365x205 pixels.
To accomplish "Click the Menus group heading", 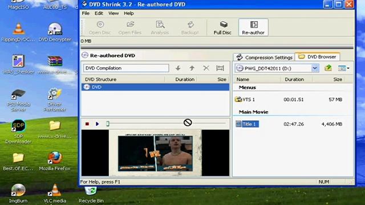I will pyautogui.click(x=247, y=87).
